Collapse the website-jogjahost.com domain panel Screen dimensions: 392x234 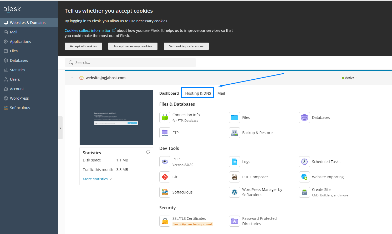point(72,78)
